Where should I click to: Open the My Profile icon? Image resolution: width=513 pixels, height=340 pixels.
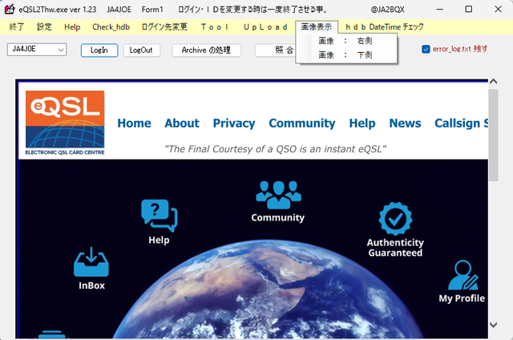(463, 275)
